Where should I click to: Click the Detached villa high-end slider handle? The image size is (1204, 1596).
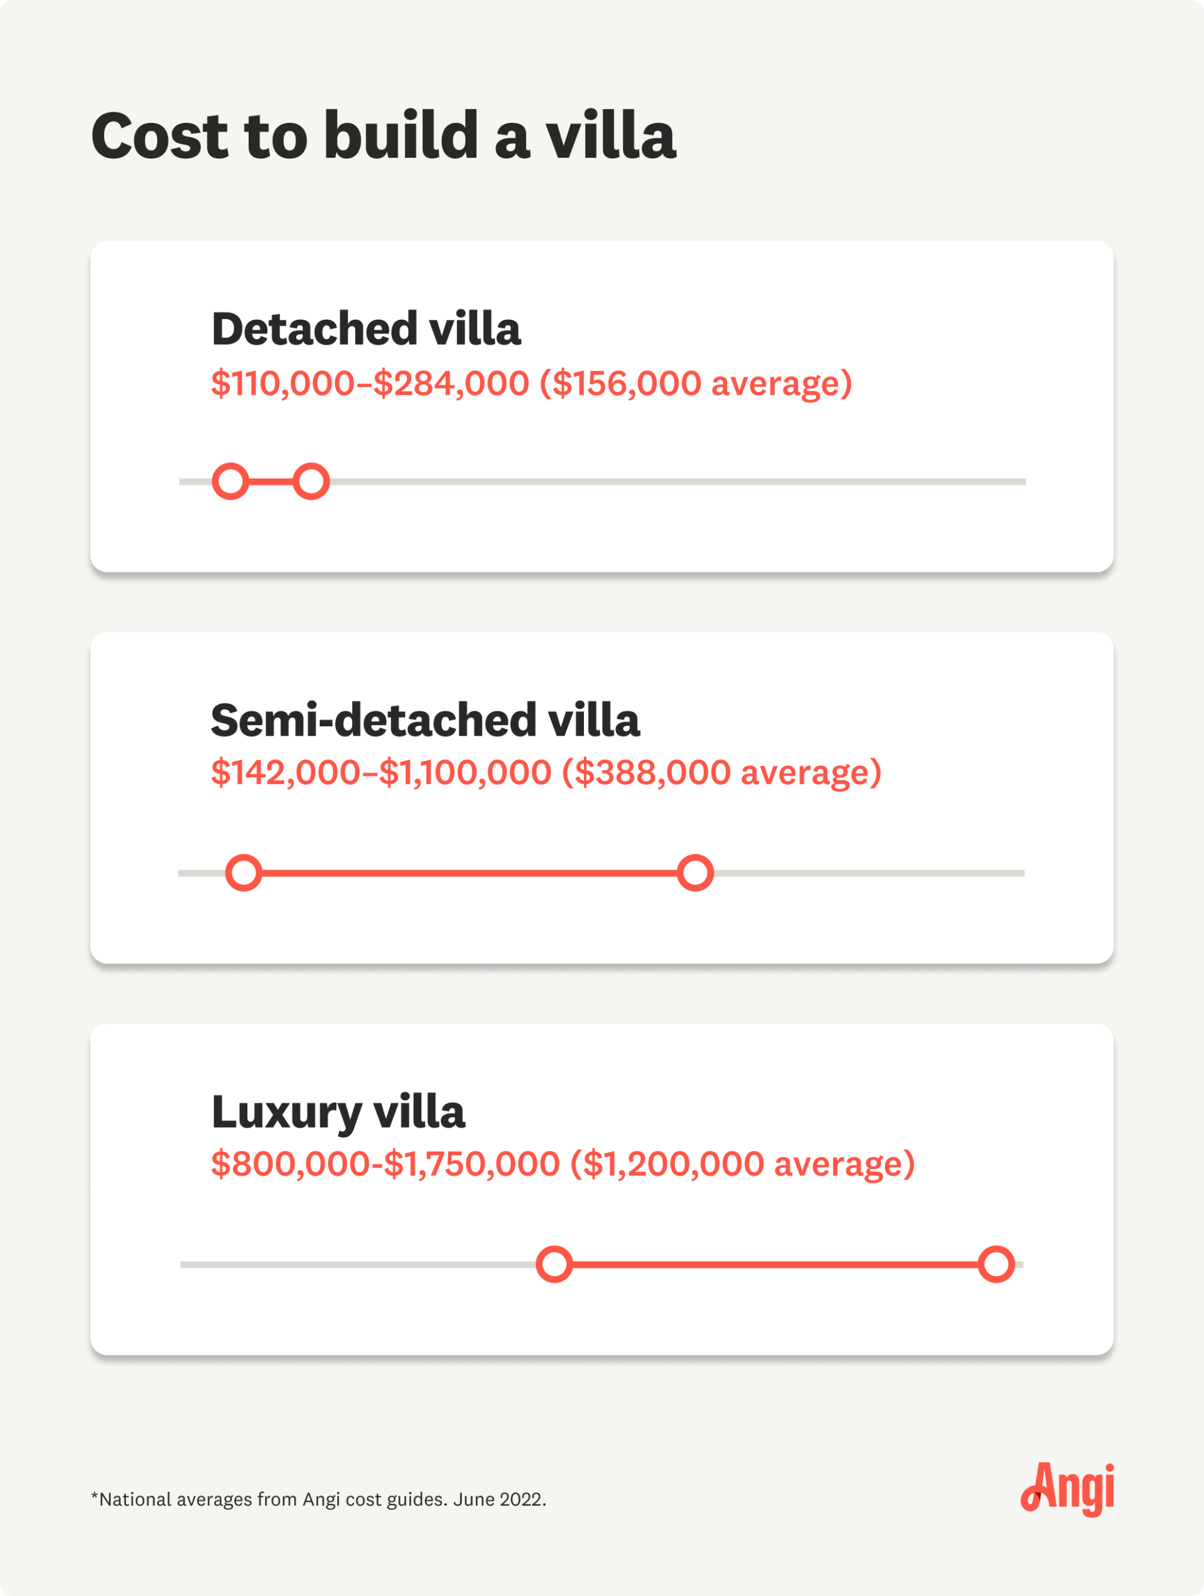click(x=311, y=481)
